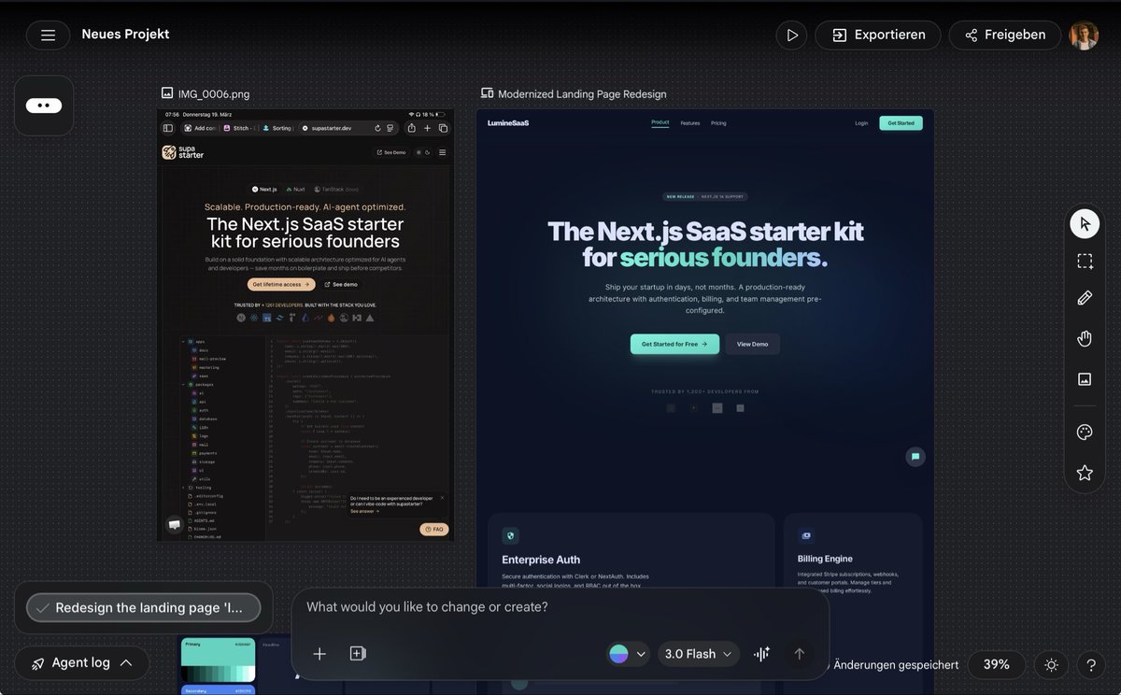Click the Änderungen gespeichert status text

click(895, 665)
